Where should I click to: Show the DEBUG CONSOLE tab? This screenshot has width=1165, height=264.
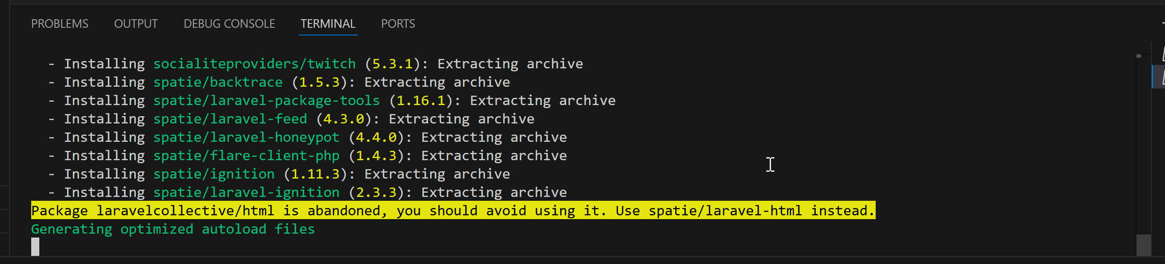229,23
